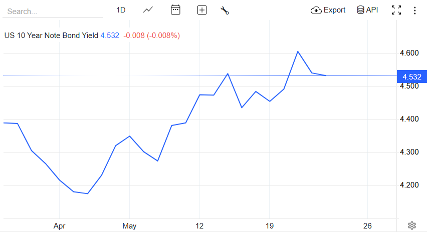Click the 4.600 price axis label

(x=409, y=53)
